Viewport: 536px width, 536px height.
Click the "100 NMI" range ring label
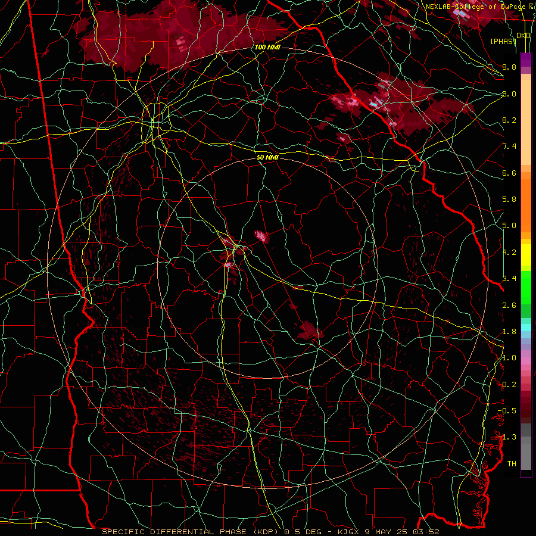pyautogui.click(x=267, y=47)
